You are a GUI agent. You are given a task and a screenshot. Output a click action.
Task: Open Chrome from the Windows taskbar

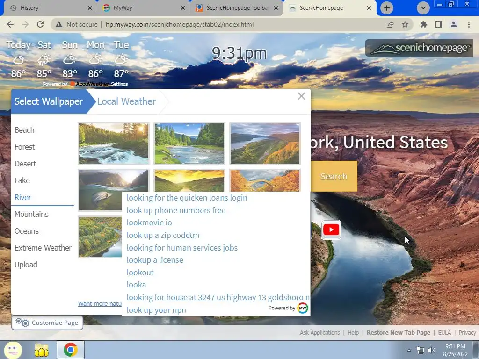click(70, 350)
